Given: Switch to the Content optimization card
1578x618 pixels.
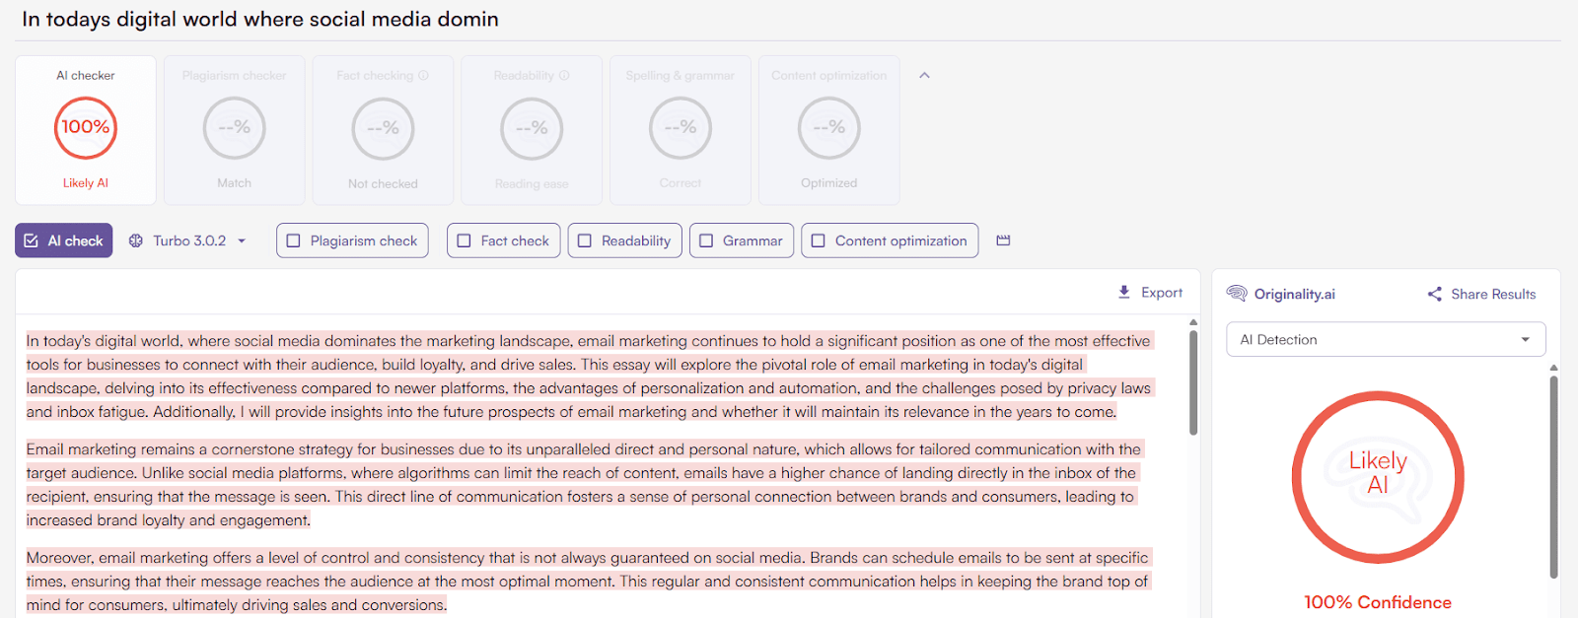Looking at the screenshot, I should point(827,129).
